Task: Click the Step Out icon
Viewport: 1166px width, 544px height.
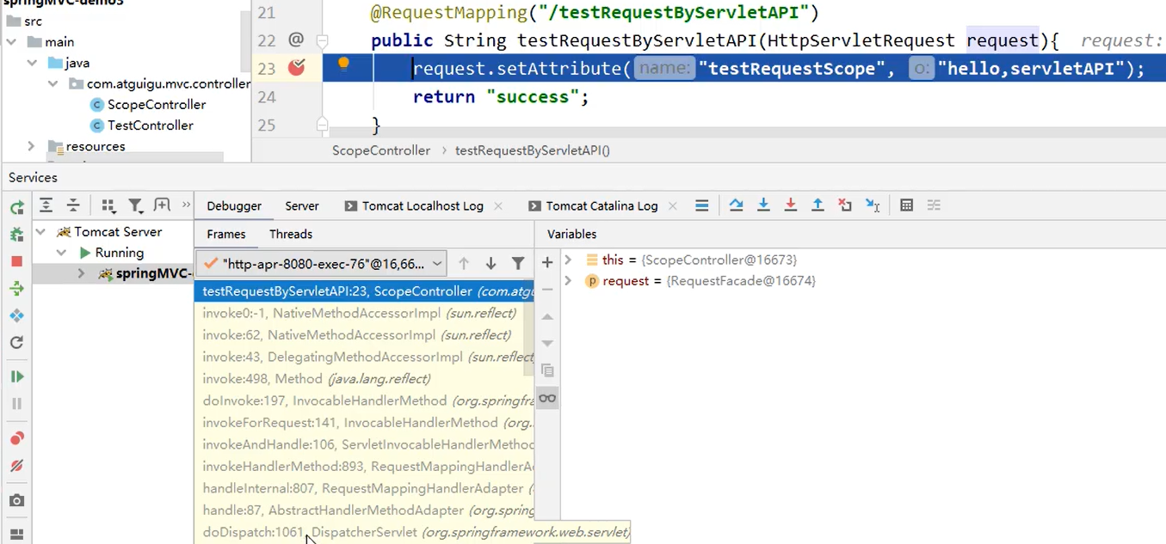Action: point(817,205)
